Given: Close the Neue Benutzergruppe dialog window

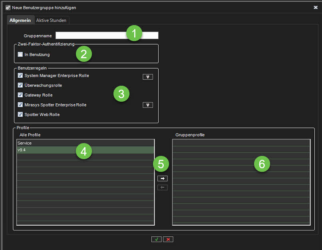Looking at the screenshot, I should click(316, 8).
